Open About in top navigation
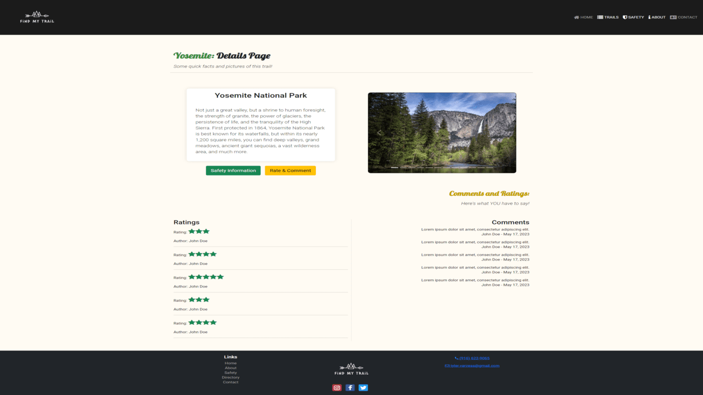 click(x=657, y=17)
